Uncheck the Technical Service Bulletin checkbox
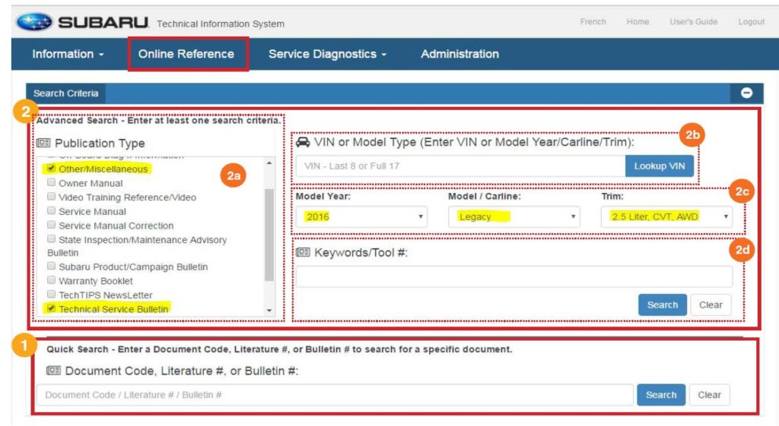779x426 pixels. pyautogui.click(x=51, y=308)
